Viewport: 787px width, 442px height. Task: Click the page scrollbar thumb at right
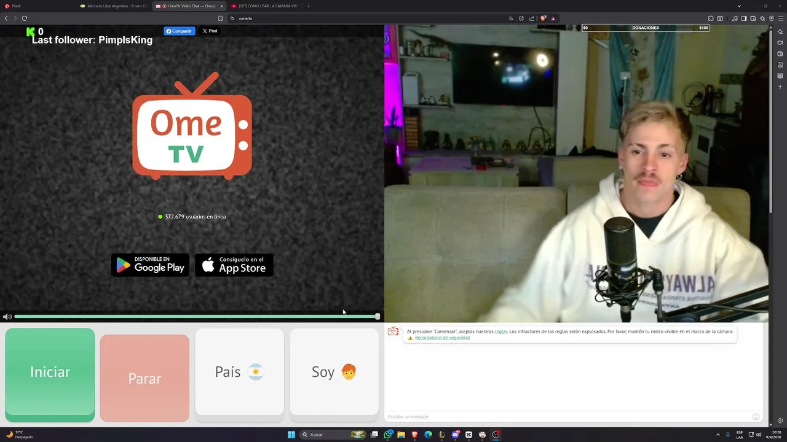click(770, 122)
